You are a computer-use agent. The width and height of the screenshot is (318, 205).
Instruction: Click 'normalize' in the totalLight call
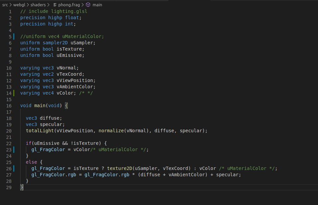pyautogui.click(x=111, y=131)
